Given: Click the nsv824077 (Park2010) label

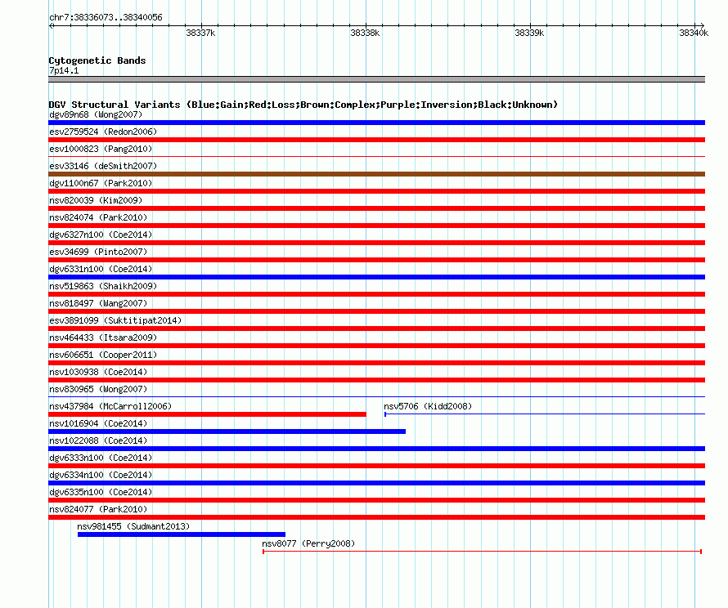Looking at the screenshot, I should click(x=98, y=509).
